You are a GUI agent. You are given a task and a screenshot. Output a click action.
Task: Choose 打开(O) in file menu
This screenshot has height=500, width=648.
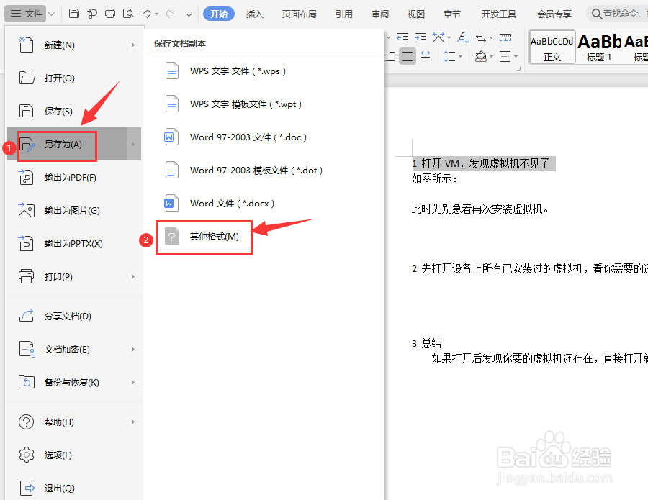coord(75,78)
